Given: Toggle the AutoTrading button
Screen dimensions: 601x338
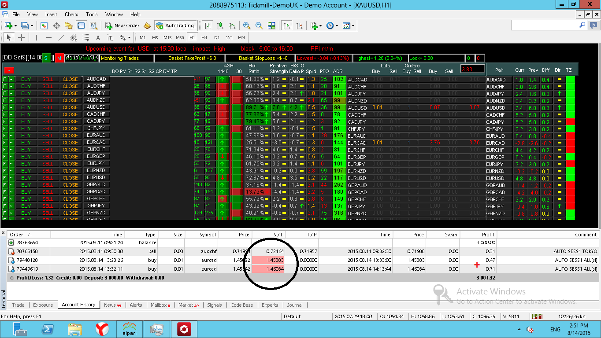Looking at the screenshot, I should coord(175,26).
